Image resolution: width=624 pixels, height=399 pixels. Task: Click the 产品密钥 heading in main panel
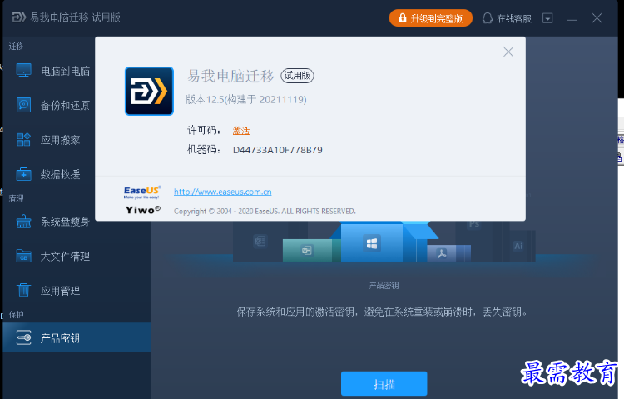pos(384,286)
